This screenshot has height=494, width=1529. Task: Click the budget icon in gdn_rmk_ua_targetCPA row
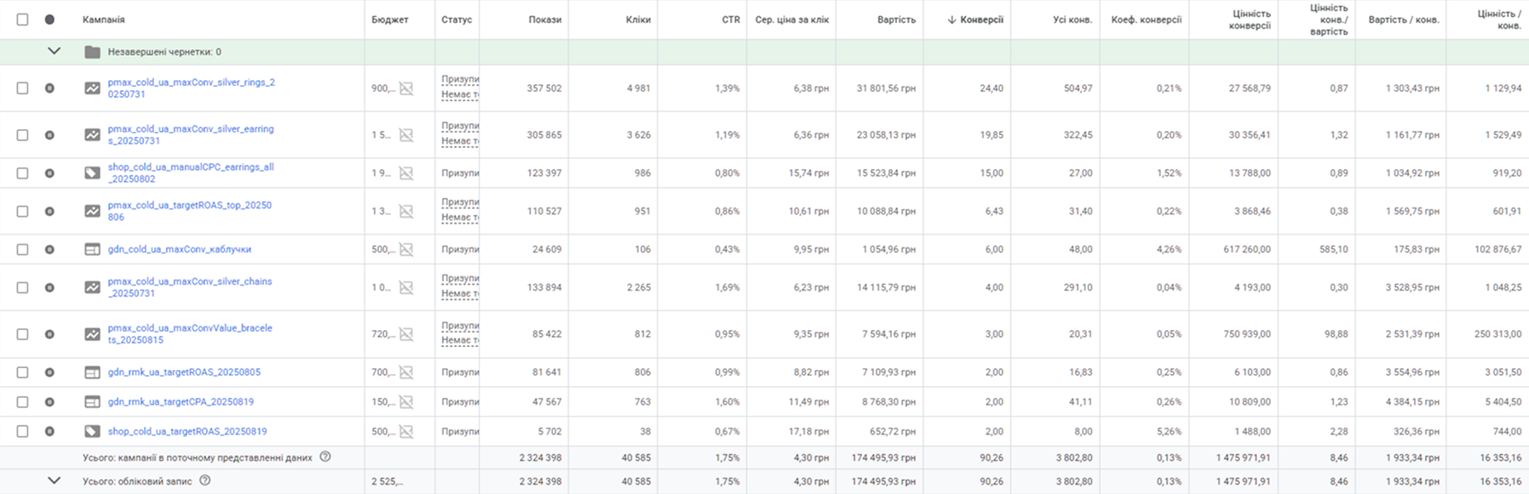[x=406, y=402]
